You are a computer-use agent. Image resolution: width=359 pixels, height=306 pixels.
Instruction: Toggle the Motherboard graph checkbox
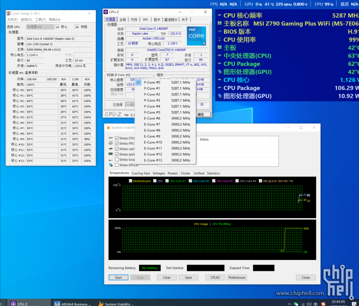coord(130,181)
